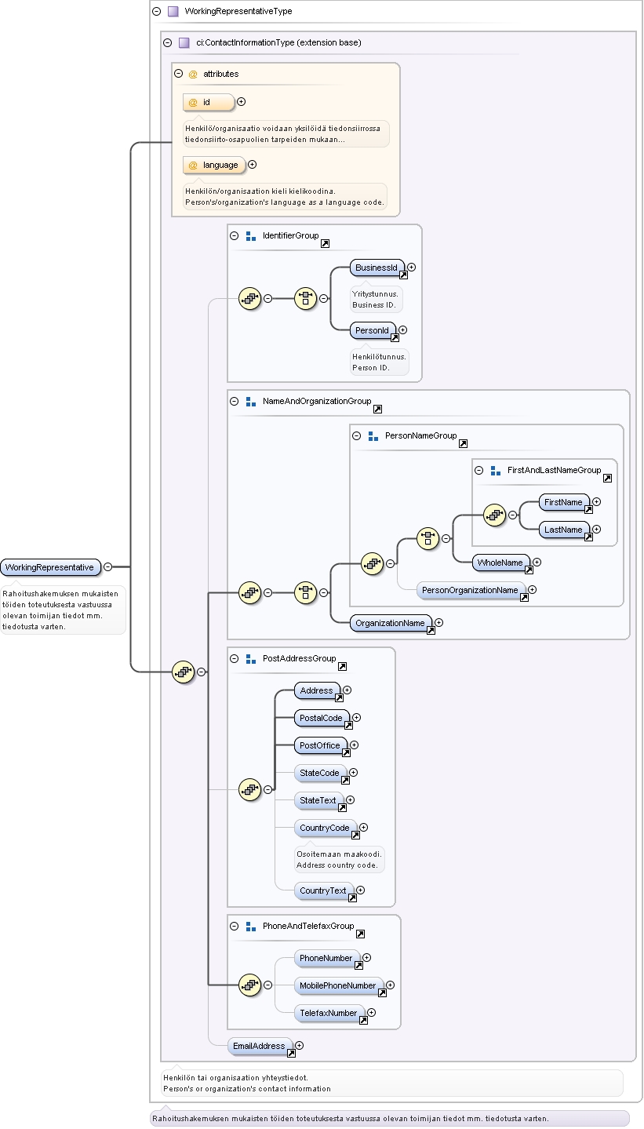Collapse ci:ContactInformationType extension base
Screen dimensions: 644x1129
click(x=167, y=43)
